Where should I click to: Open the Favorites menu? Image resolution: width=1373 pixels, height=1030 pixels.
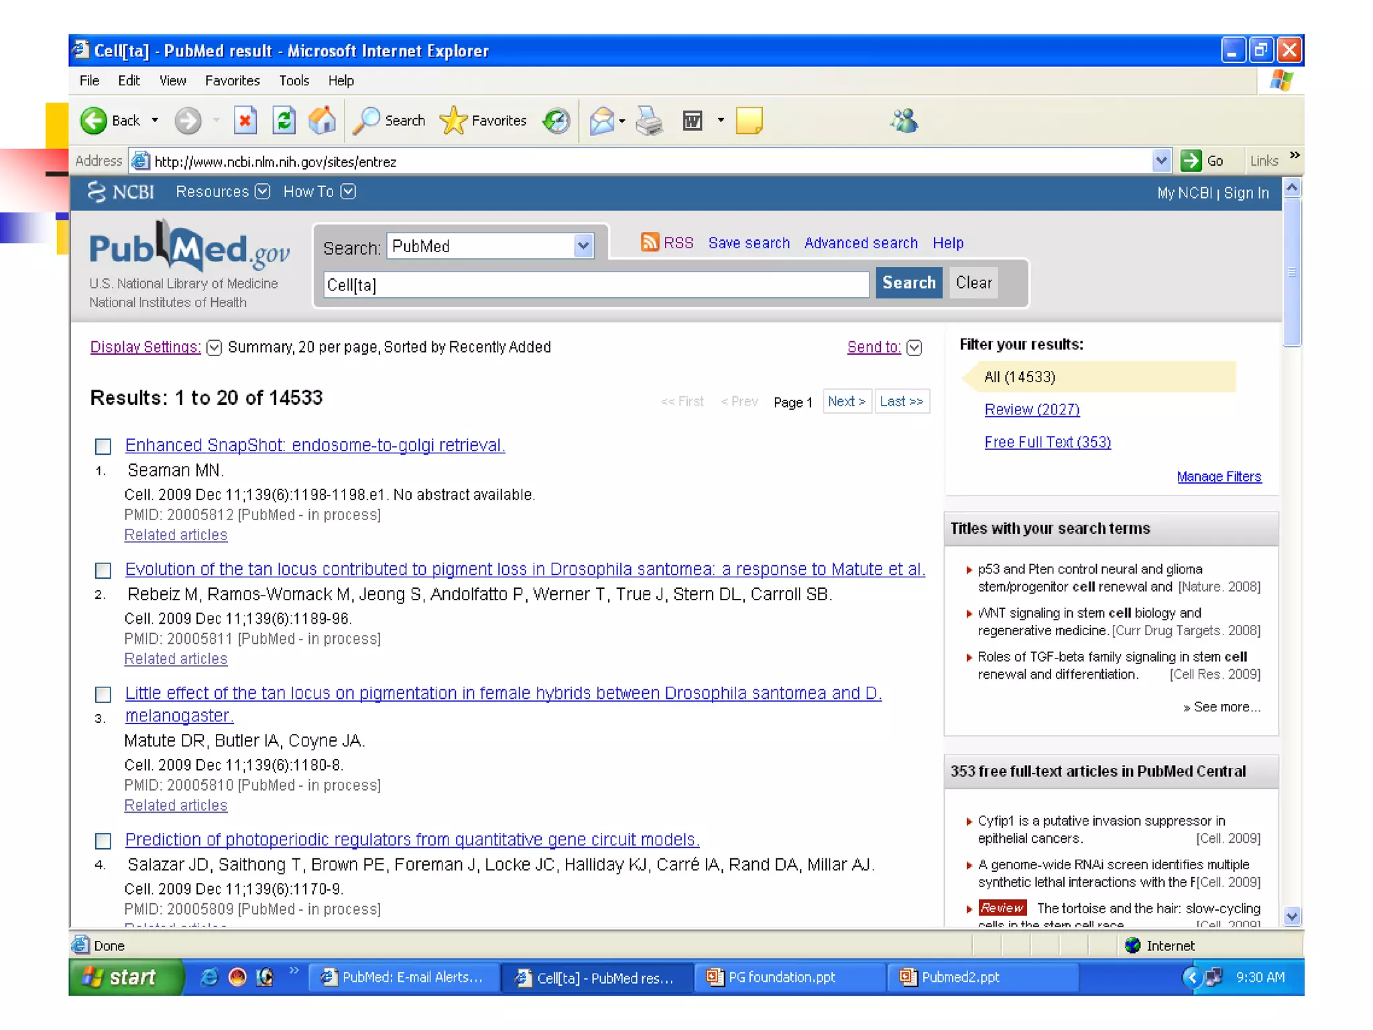point(232,80)
